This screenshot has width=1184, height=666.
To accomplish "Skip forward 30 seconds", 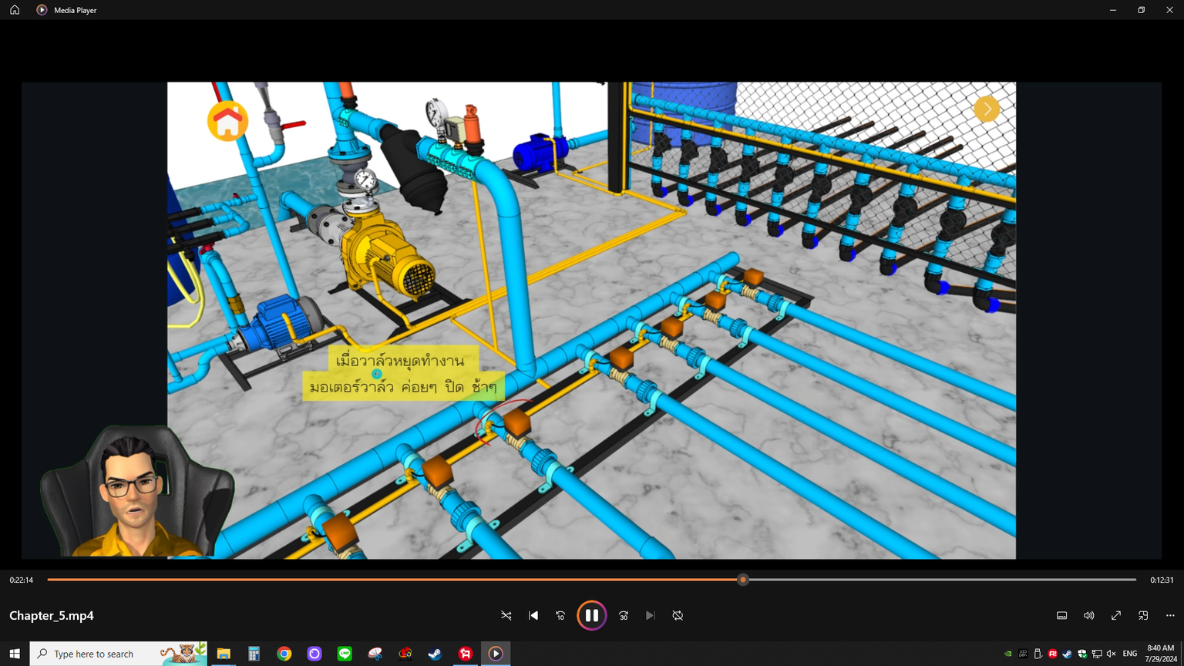I will [624, 615].
